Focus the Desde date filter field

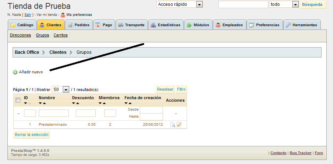tap(151, 110)
